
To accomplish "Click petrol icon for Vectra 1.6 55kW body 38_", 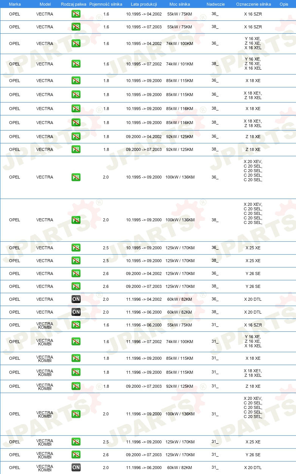I will point(76,27).
